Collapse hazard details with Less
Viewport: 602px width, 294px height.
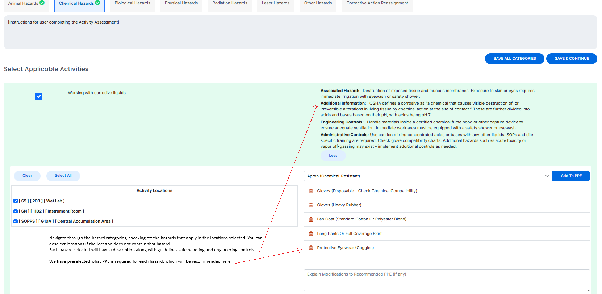click(x=333, y=156)
